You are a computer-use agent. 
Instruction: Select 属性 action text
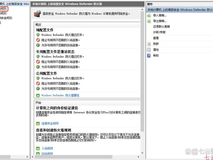tap(156, 50)
